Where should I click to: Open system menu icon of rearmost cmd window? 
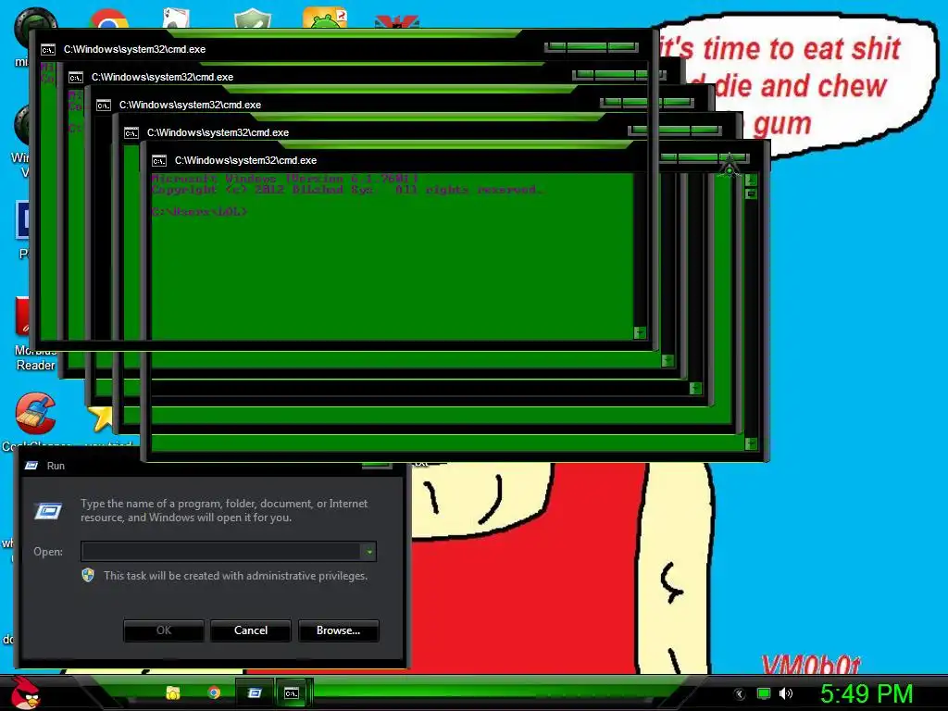48,50
